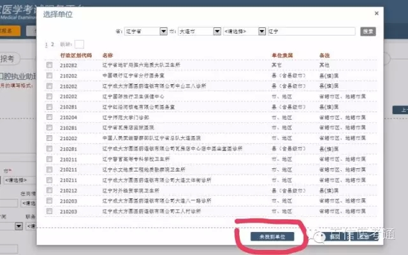Check the box for 辽宁警官高等专科学校卫生所

click(x=50, y=159)
